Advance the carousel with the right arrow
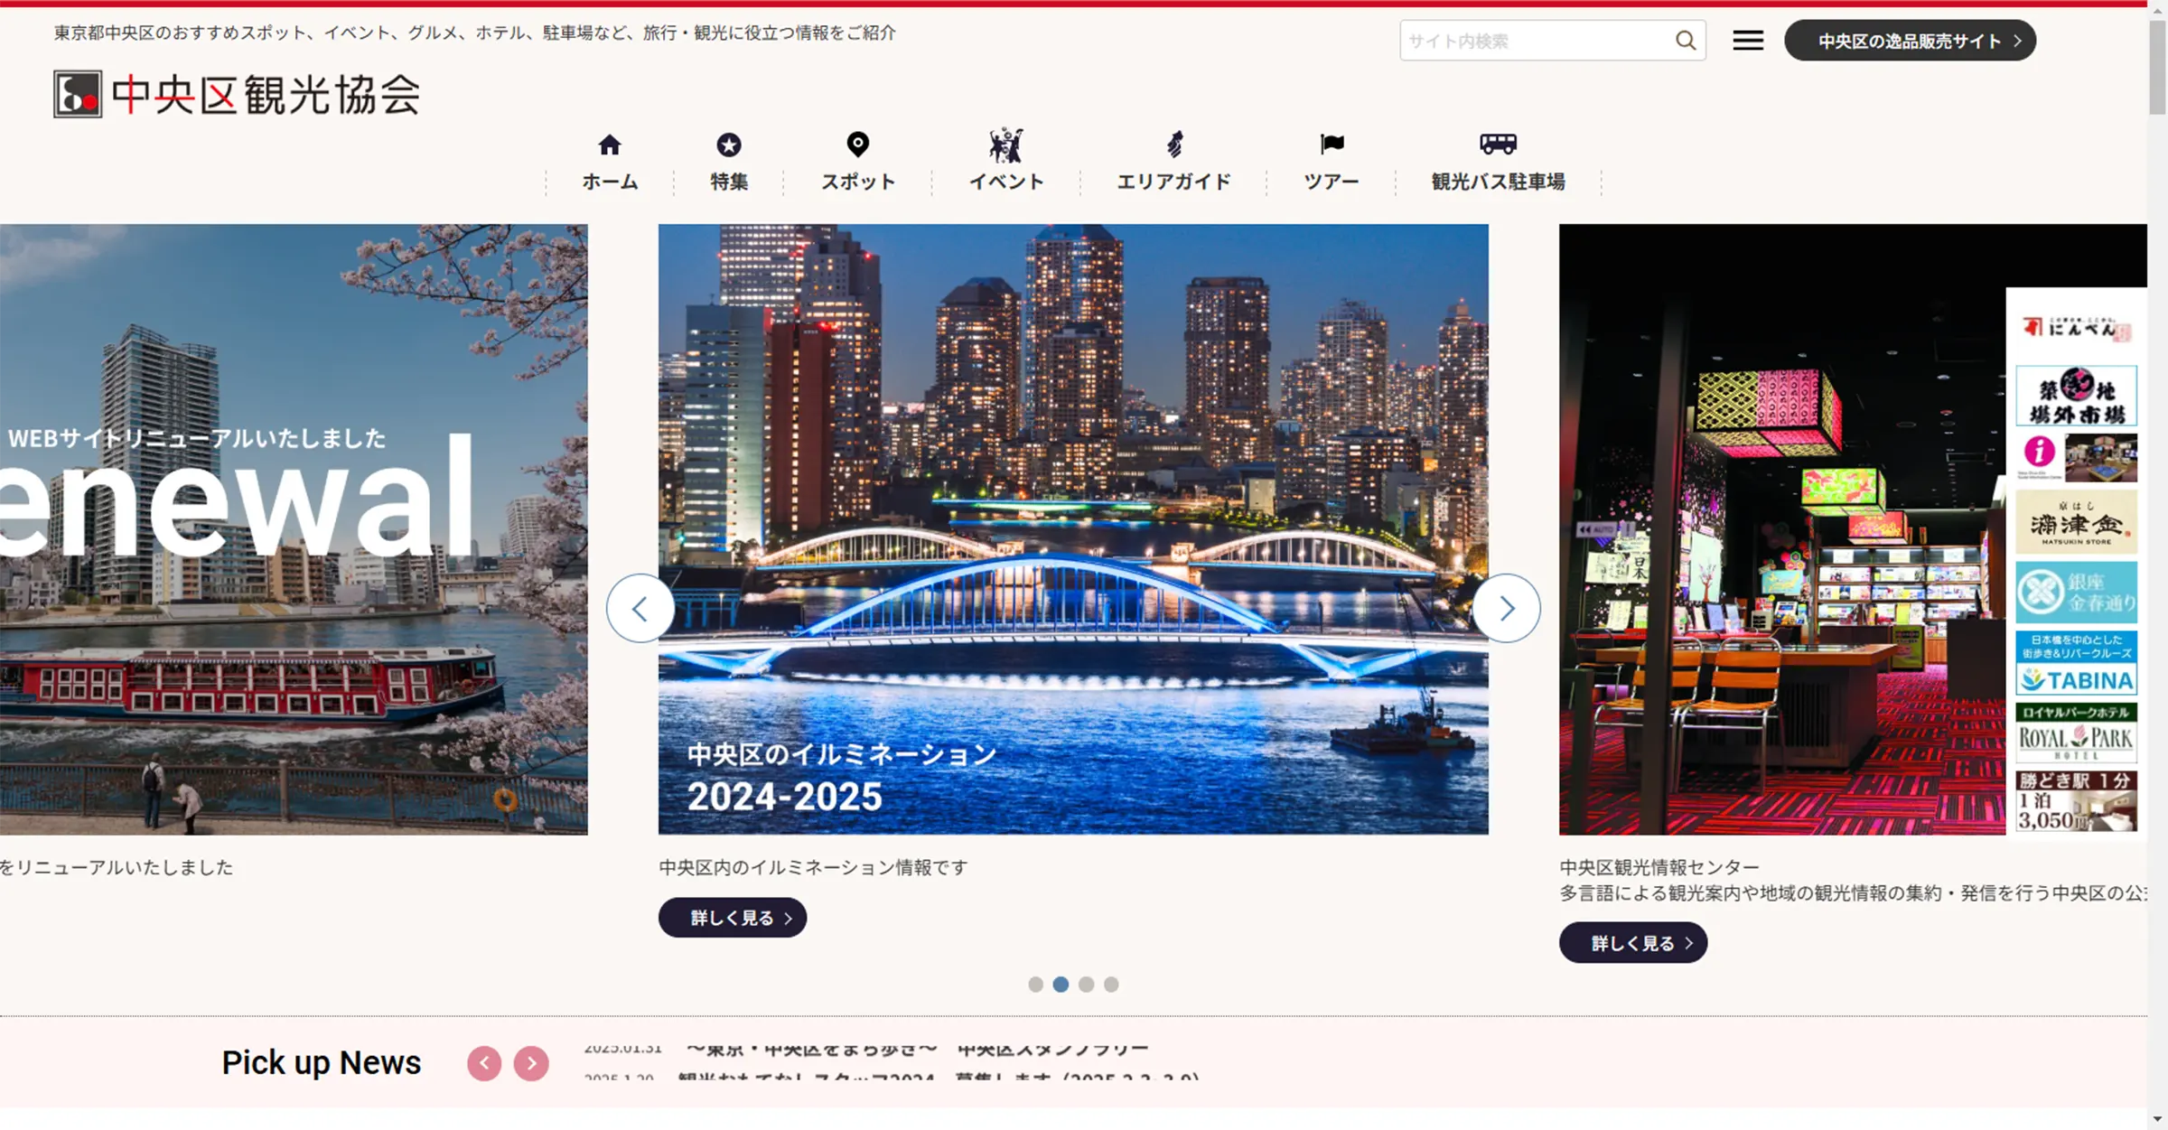The width and height of the screenshot is (2168, 1130). pos(1506,608)
